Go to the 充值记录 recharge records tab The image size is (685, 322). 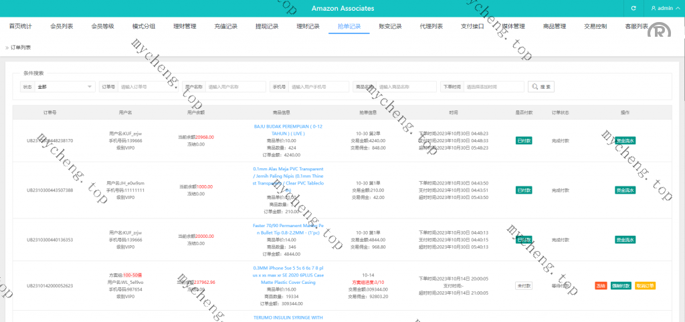[225, 27]
